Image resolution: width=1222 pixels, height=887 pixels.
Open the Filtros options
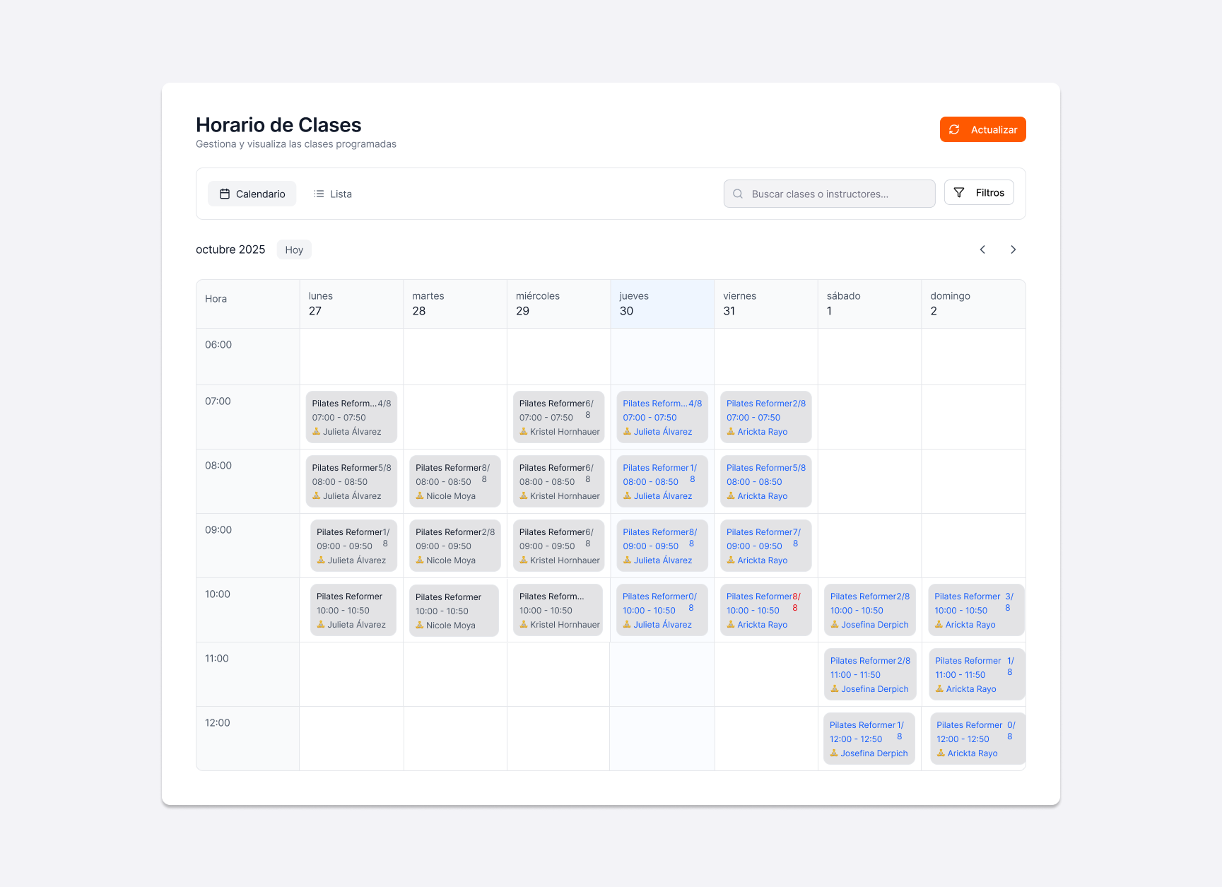point(979,192)
